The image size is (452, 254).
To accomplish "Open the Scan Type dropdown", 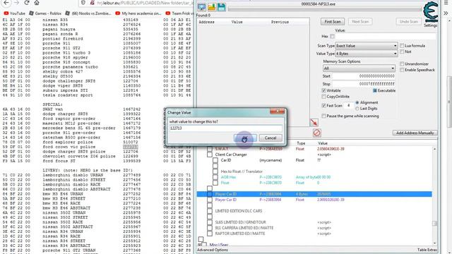I will (x=367, y=45).
